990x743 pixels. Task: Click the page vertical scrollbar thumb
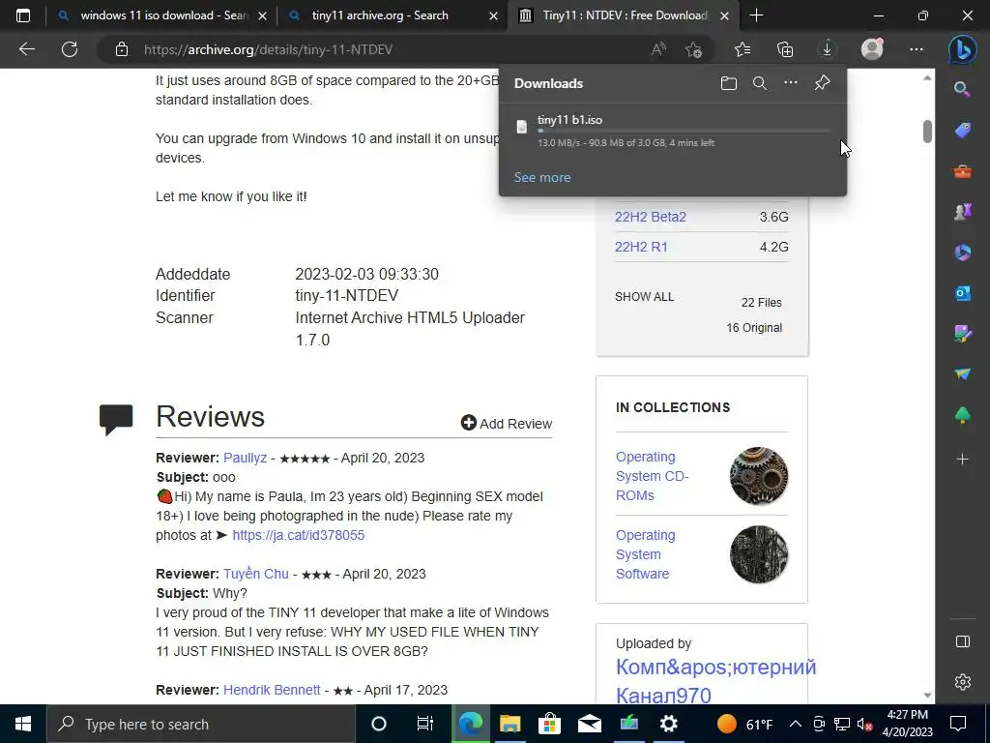[x=927, y=132]
